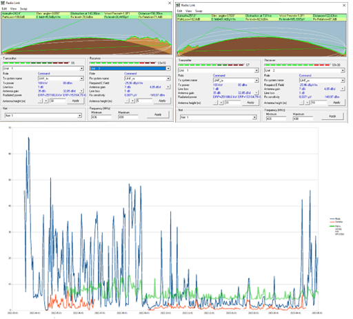Image resolution: width=353 pixels, height=319 pixels.
Task: Click the Radio Link icon in right window title
Action: click(178, 6)
